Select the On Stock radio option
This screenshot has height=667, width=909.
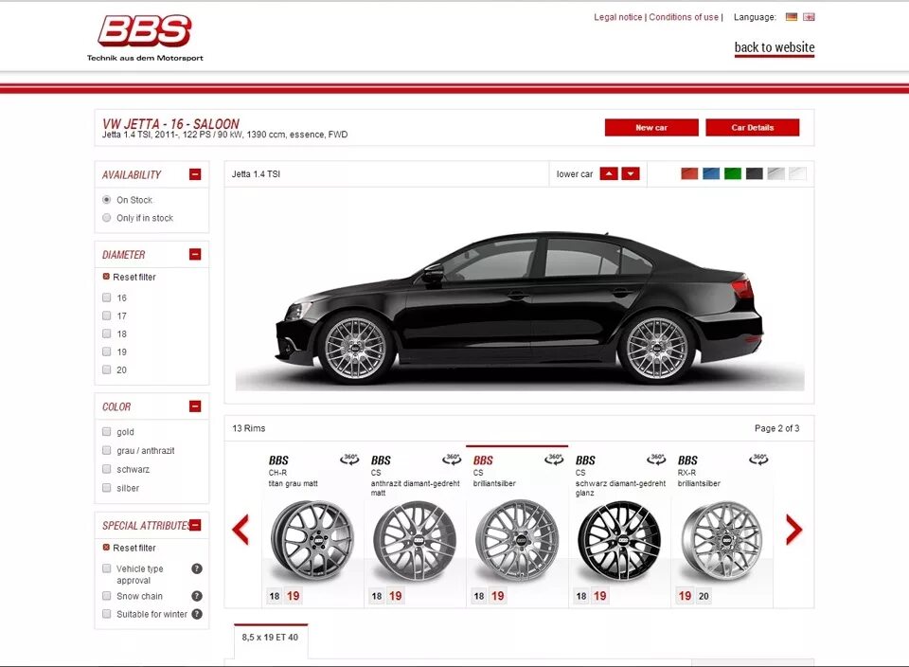[107, 200]
